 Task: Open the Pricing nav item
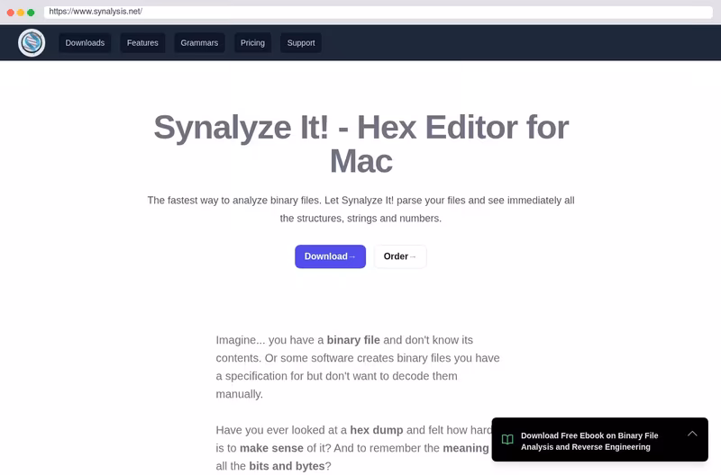point(252,42)
